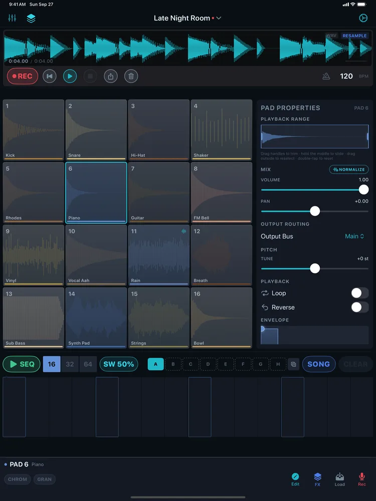The image size is (376, 501).
Task: Tap the Sub Bass pad
Action: pos(34,318)
